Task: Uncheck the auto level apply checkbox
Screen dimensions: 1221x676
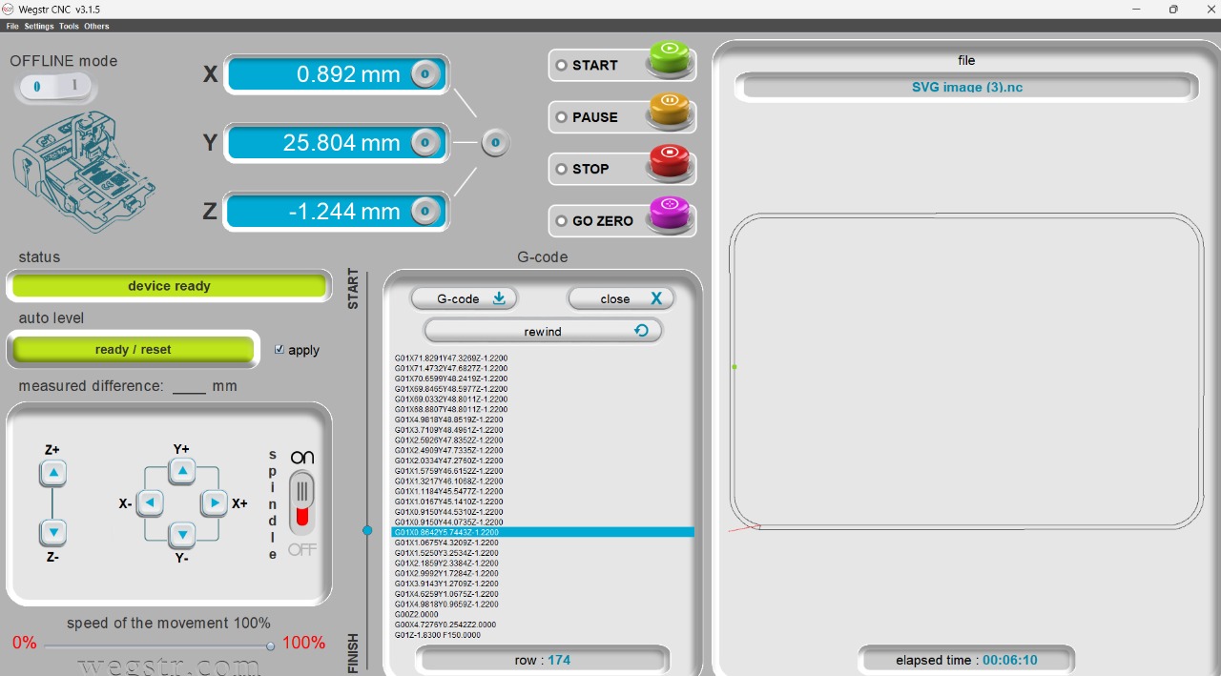Action: (279, 350)
